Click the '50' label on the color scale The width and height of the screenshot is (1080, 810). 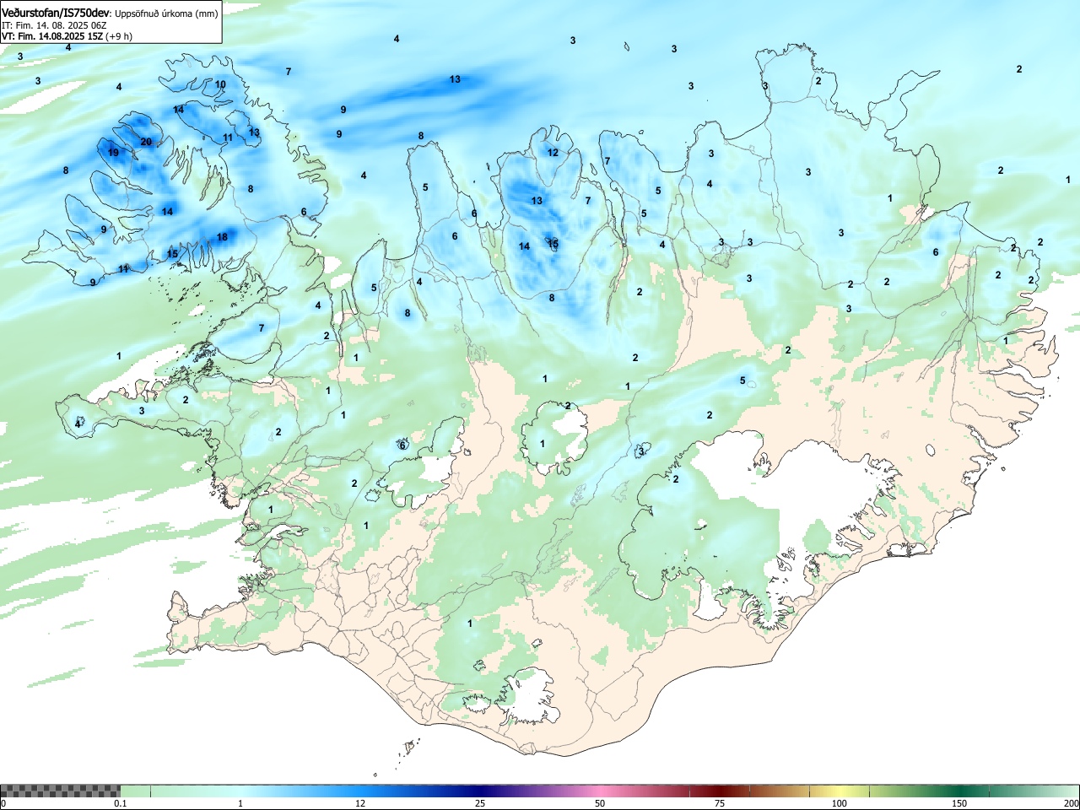600,803
